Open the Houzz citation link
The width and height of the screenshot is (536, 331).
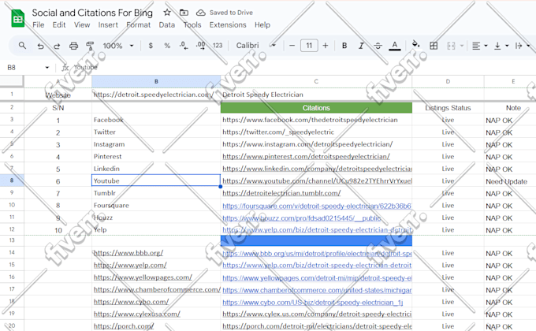[301, 218]
